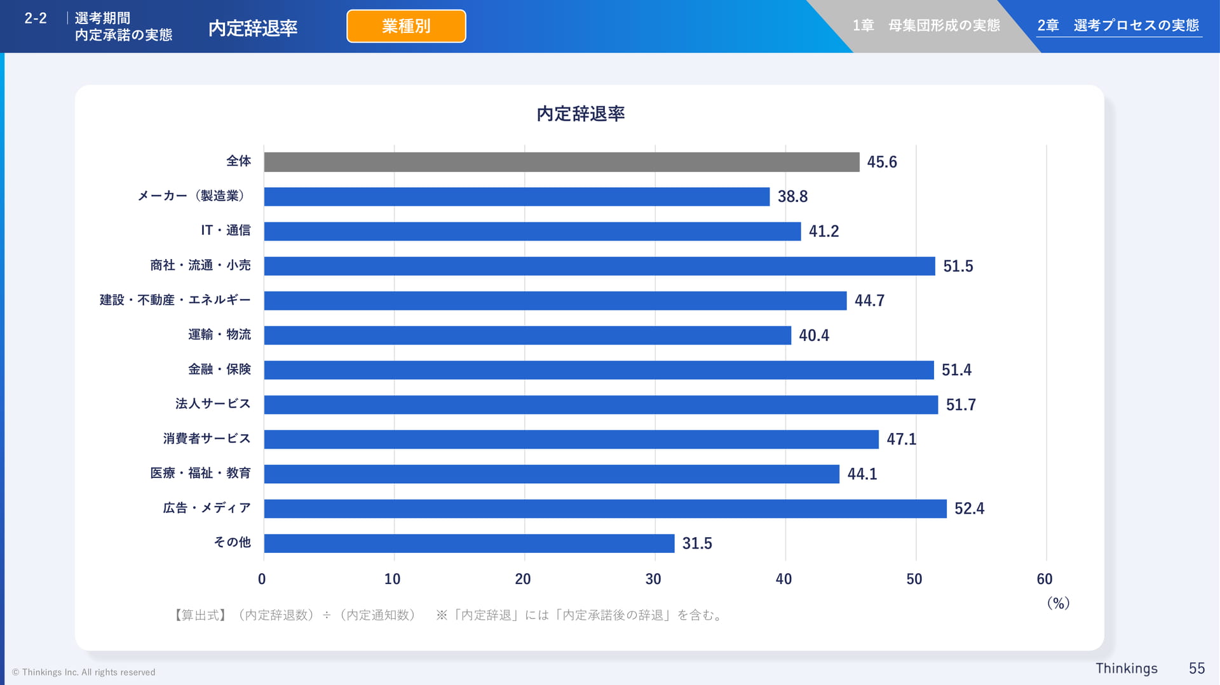Click the 【算出式】 formula text

(x=295, y=615)
